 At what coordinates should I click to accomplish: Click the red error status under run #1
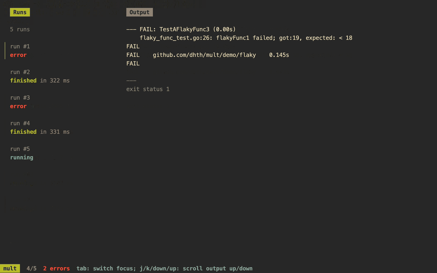pyautogui.click(x=18, y=55)
